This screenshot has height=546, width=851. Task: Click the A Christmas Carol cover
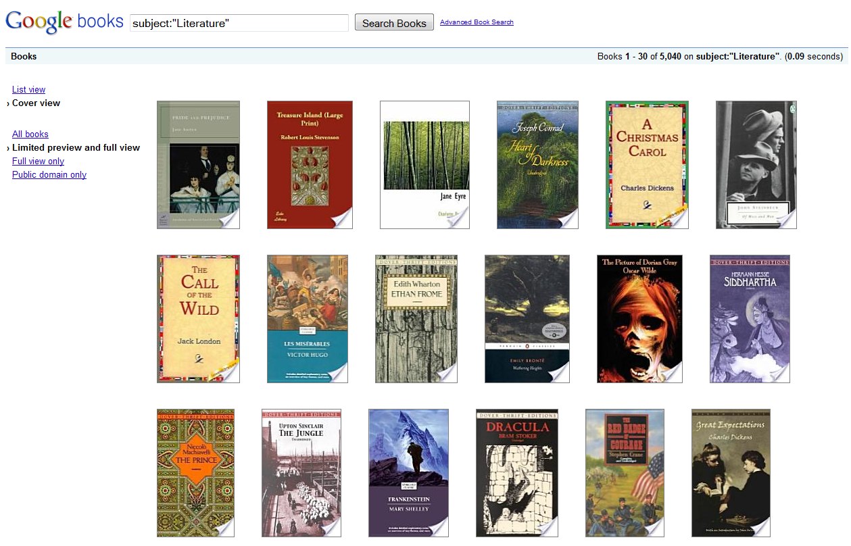pyautogui.click(x=647, y=165)
